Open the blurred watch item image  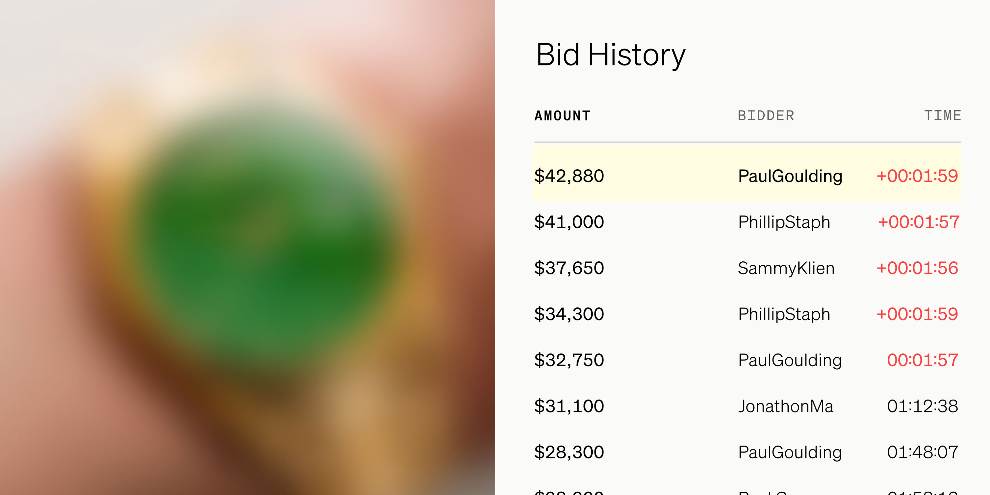coord(247,247)
